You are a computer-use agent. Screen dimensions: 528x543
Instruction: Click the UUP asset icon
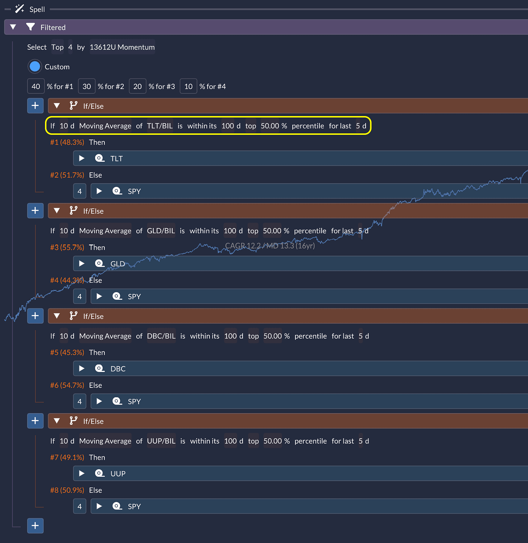coord(99,473)
